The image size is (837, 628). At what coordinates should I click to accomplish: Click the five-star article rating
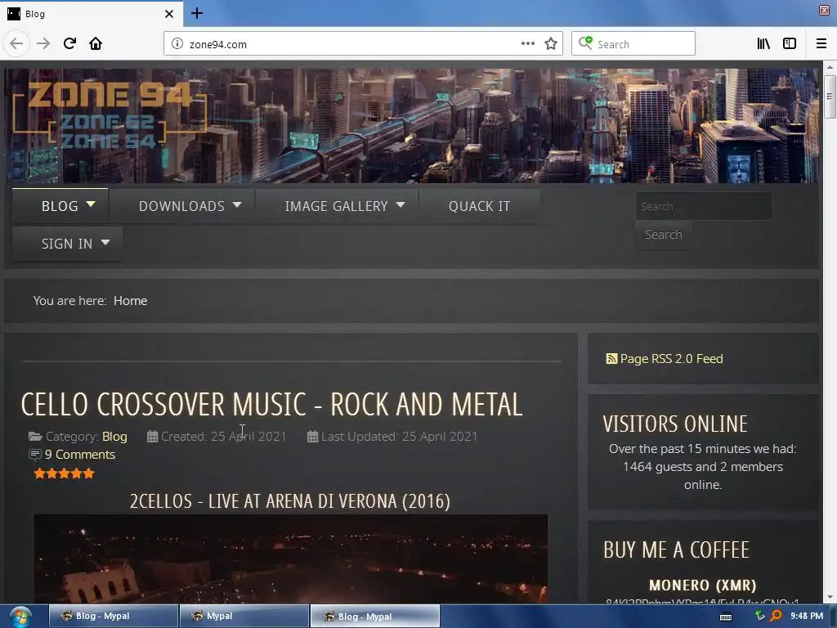64,473
